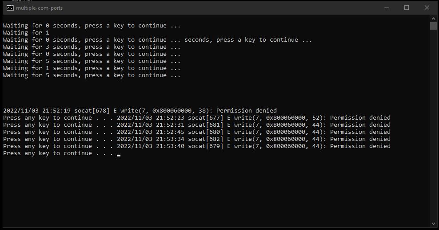
Task: Click the 21:52:19 timestamp
Action: coord(56,110)
